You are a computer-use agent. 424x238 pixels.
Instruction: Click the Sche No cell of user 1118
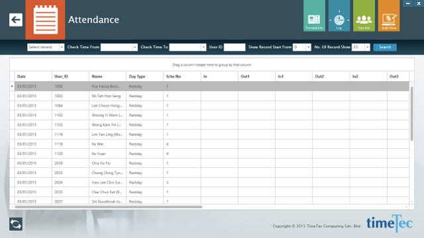coord(182,144)
